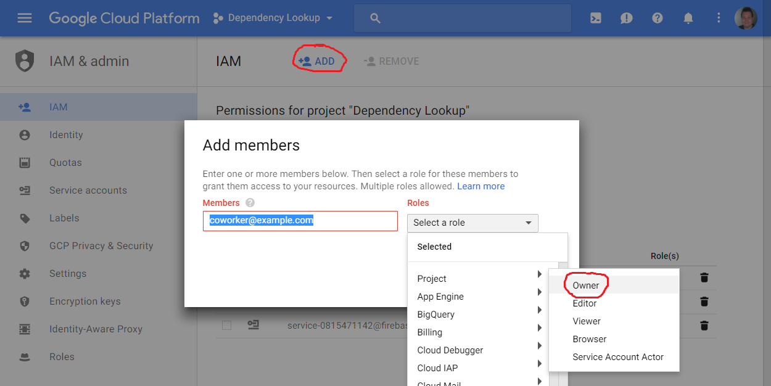Choose the Service Account Actor role

[x=614, y=357]
